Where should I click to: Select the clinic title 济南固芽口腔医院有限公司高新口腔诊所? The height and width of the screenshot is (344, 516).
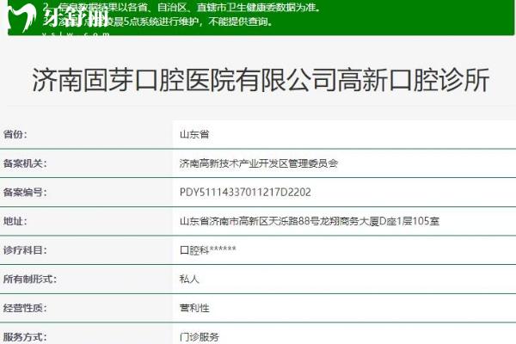261,80
